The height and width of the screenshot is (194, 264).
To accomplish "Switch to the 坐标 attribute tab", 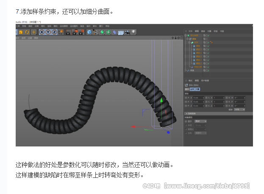I will point(192,90).
